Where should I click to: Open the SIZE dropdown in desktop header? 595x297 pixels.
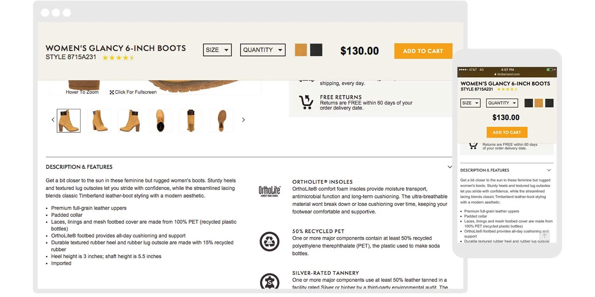tap(217, 50)
